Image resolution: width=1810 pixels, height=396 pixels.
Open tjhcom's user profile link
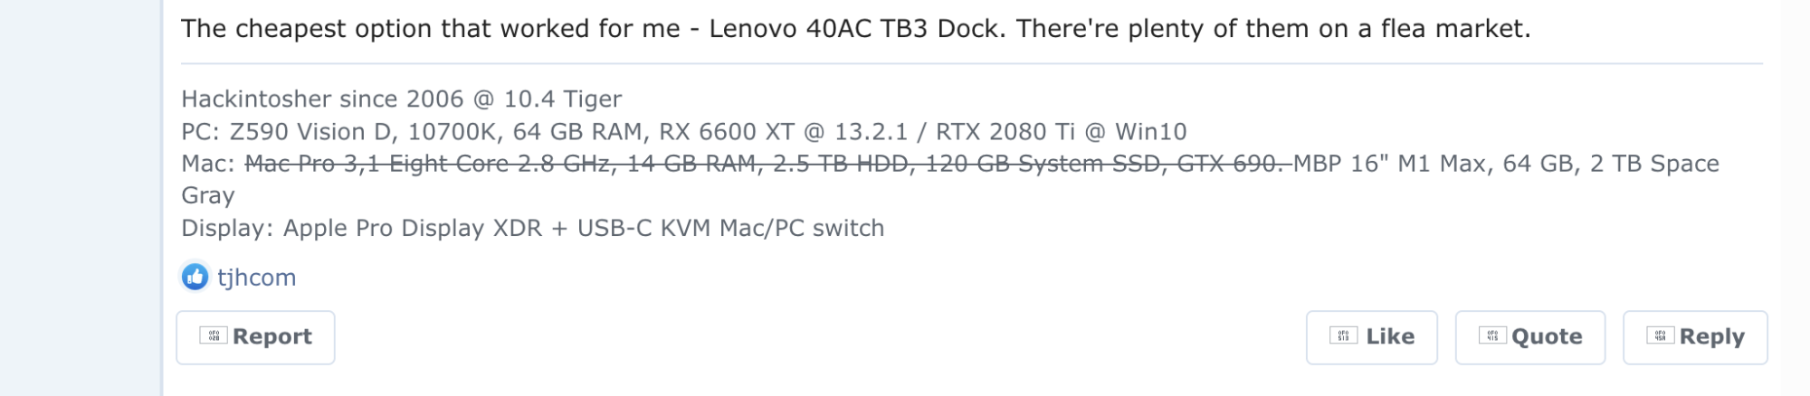coord(257,278)
